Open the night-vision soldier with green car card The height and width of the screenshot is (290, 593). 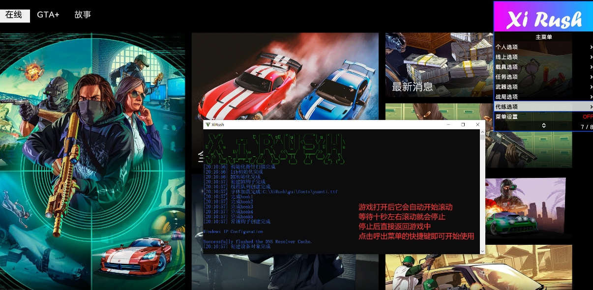(x=526, y=208)
